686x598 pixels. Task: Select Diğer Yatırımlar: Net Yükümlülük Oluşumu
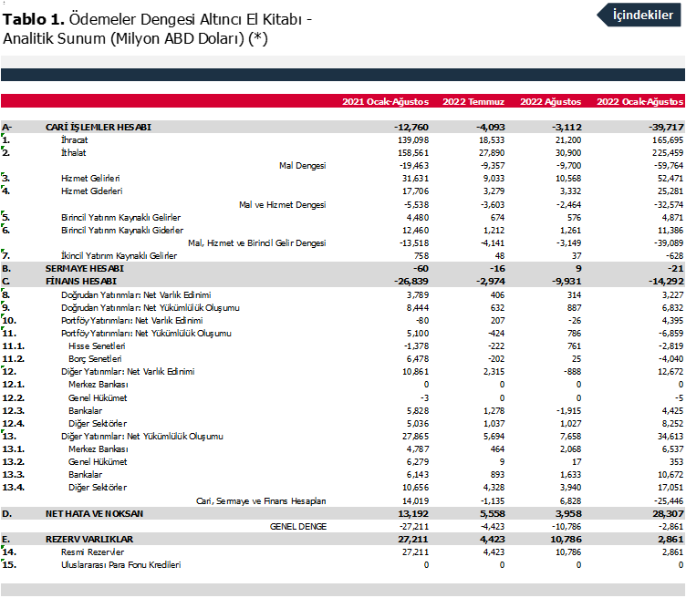point(141,436)
